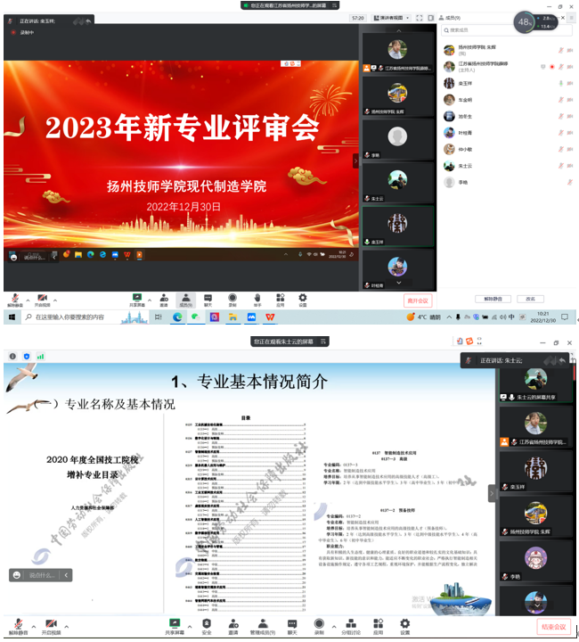The height and width of the screenshot is (642, 579).
Task: Open Windows notification center icon
Action: pos(565,317)
